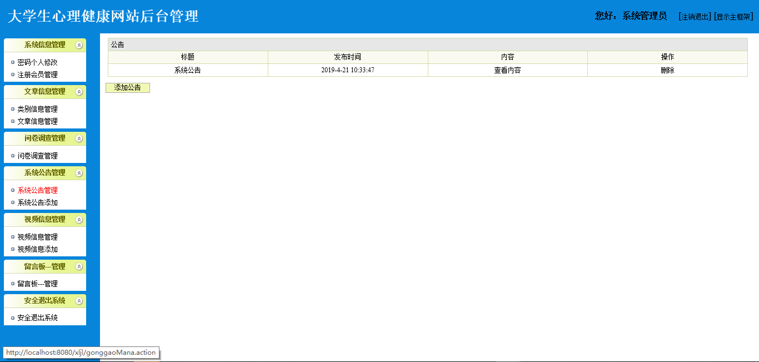Collapse the 系统信息管理 section chevron

coord(79,45)
